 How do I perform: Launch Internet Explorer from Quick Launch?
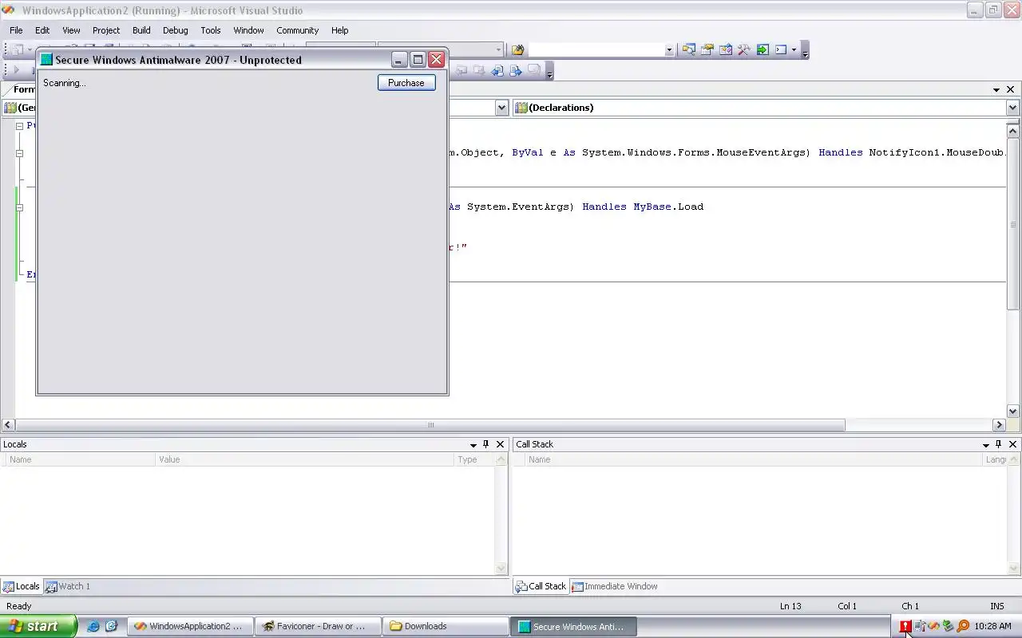(x=93, y=626)
